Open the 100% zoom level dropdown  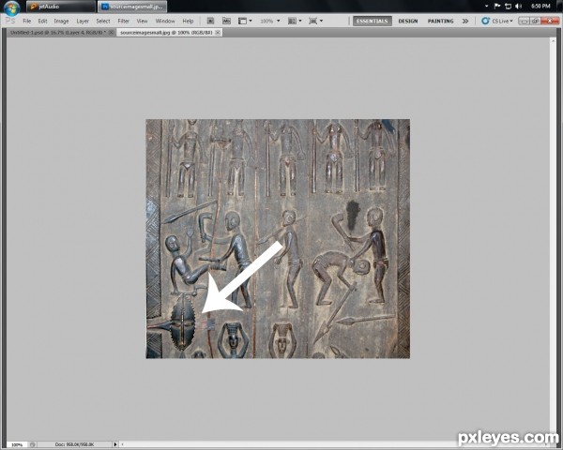(270, 22)
